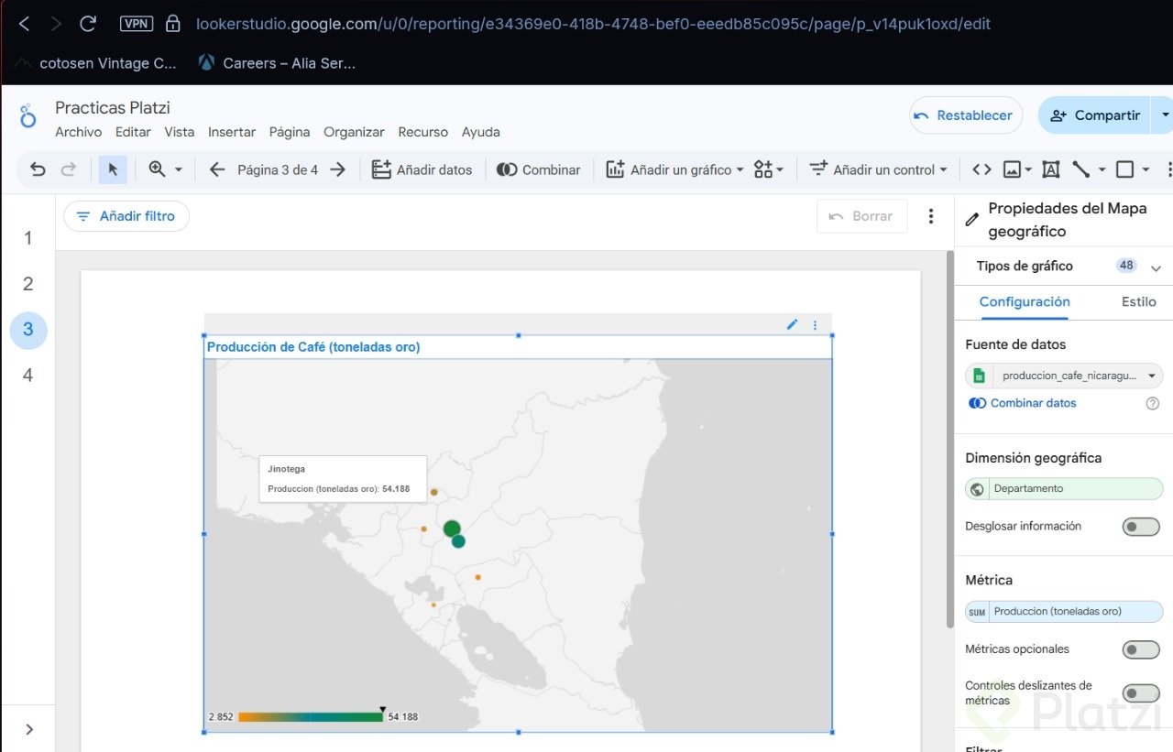The image size is (1173, 752).
Task: Go to next page arrow
Action: 338,169
